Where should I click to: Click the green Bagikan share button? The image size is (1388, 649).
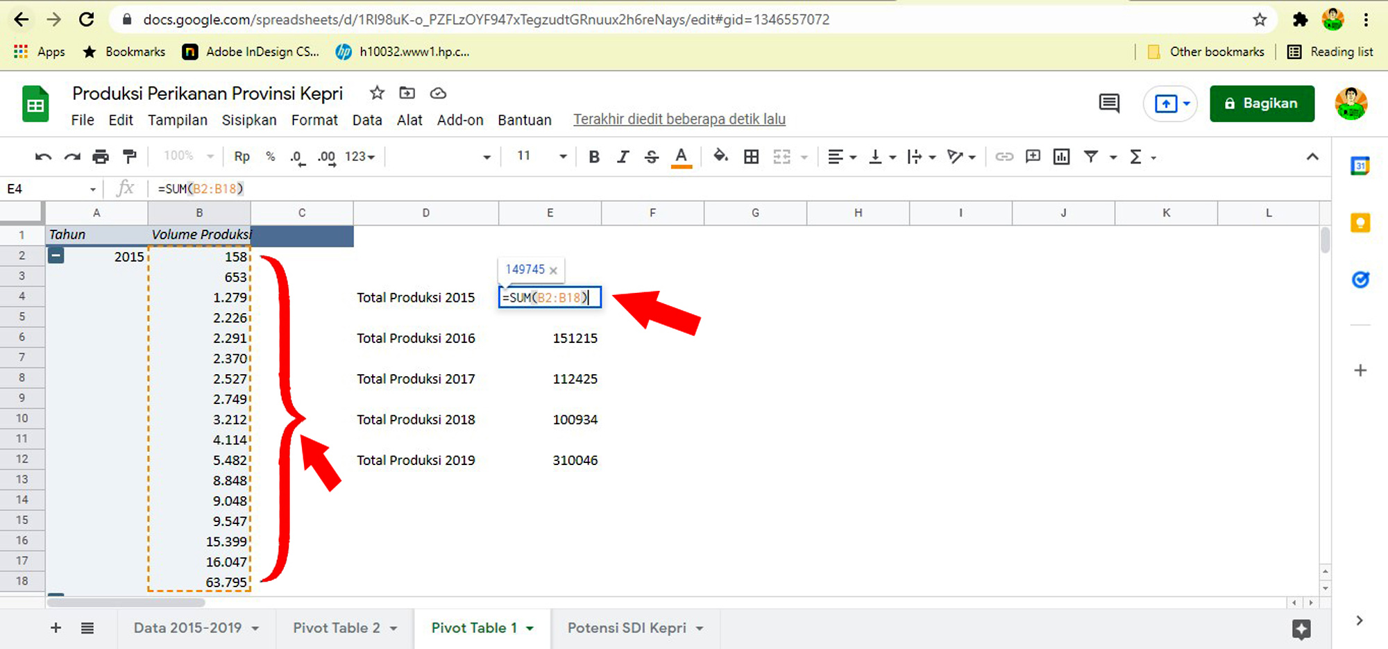click(x=1262, y=103)
